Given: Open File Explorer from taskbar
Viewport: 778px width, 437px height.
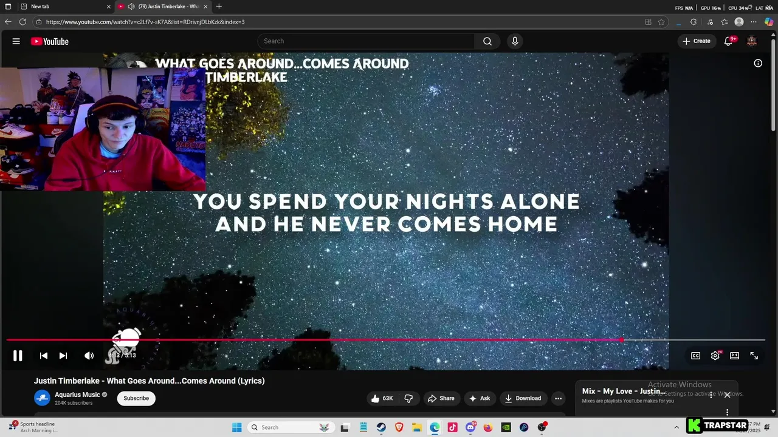Looking at the screenshot, I should [x=417, y=427].
